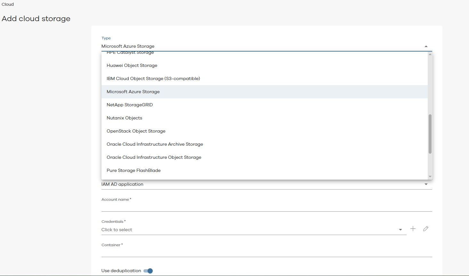Open the Credentials 'Click to select' dropdown
This screenshot has height=276, width=469.
pos(254,230)
